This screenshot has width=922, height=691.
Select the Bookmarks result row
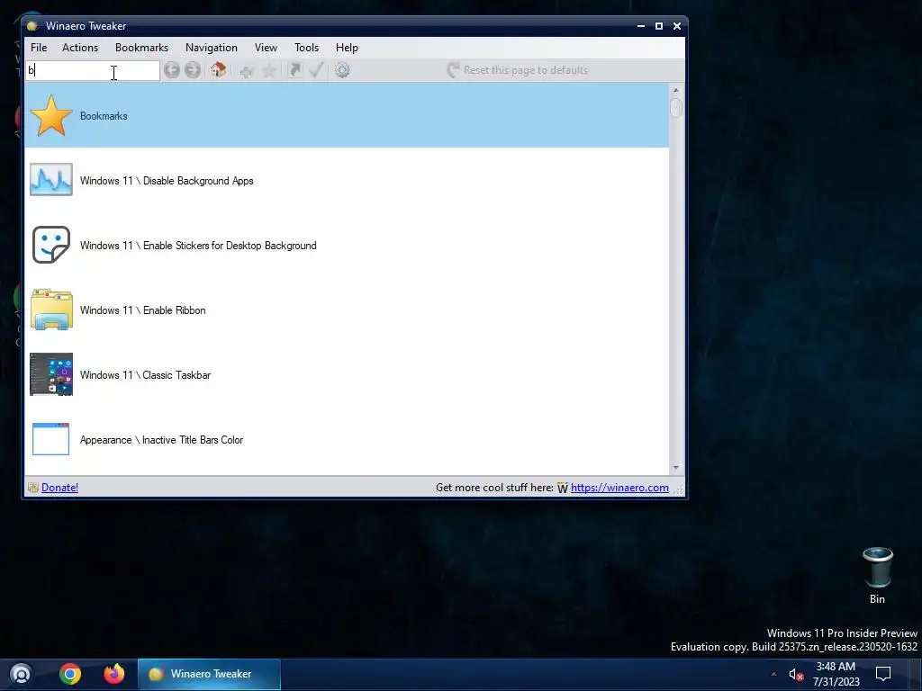347,115
